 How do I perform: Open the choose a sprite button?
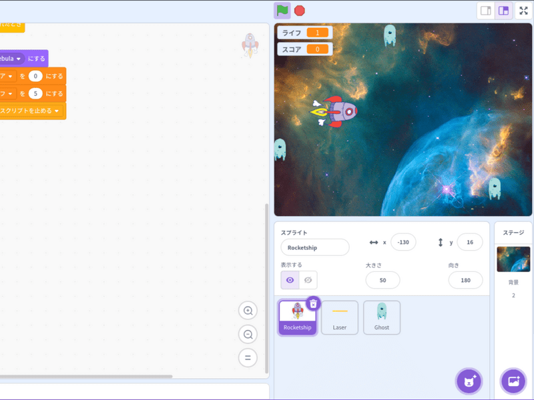[469, 381]
